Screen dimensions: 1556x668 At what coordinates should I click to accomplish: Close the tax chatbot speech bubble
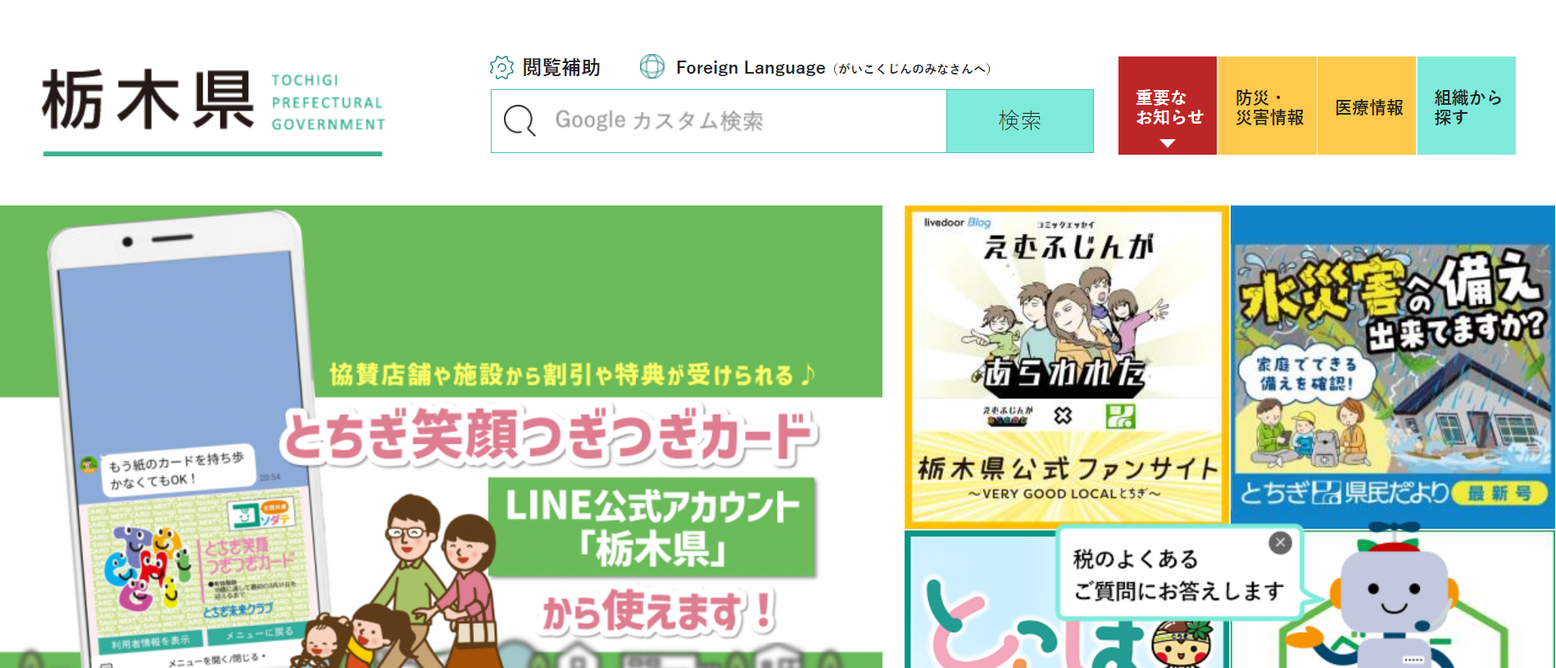point(1281,543)
